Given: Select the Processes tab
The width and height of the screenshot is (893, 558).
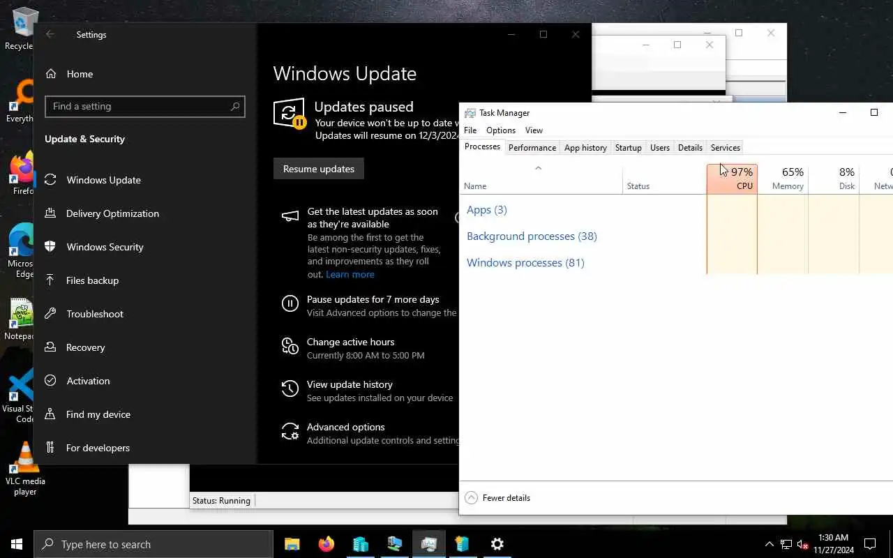Looking at the screenshot, I should point(482,147).
